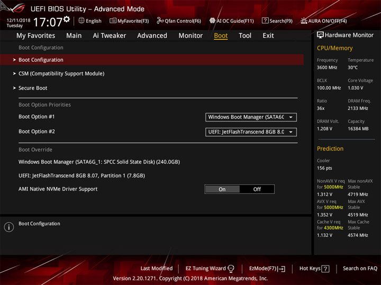Switch to the Main tab
Viewport: 381px width, 285px height.
[74, 36]
